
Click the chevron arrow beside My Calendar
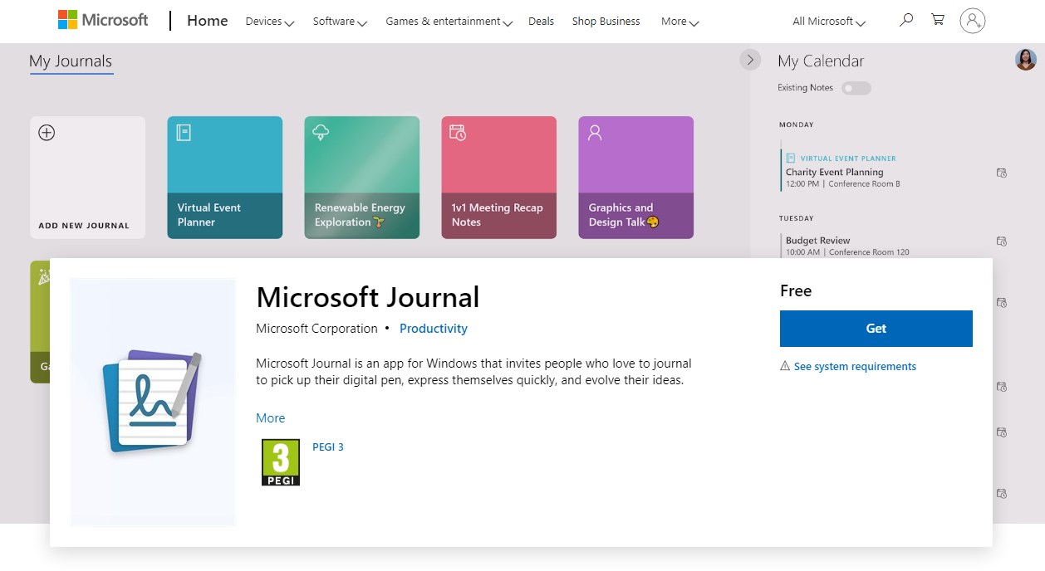tap(750, 60)
